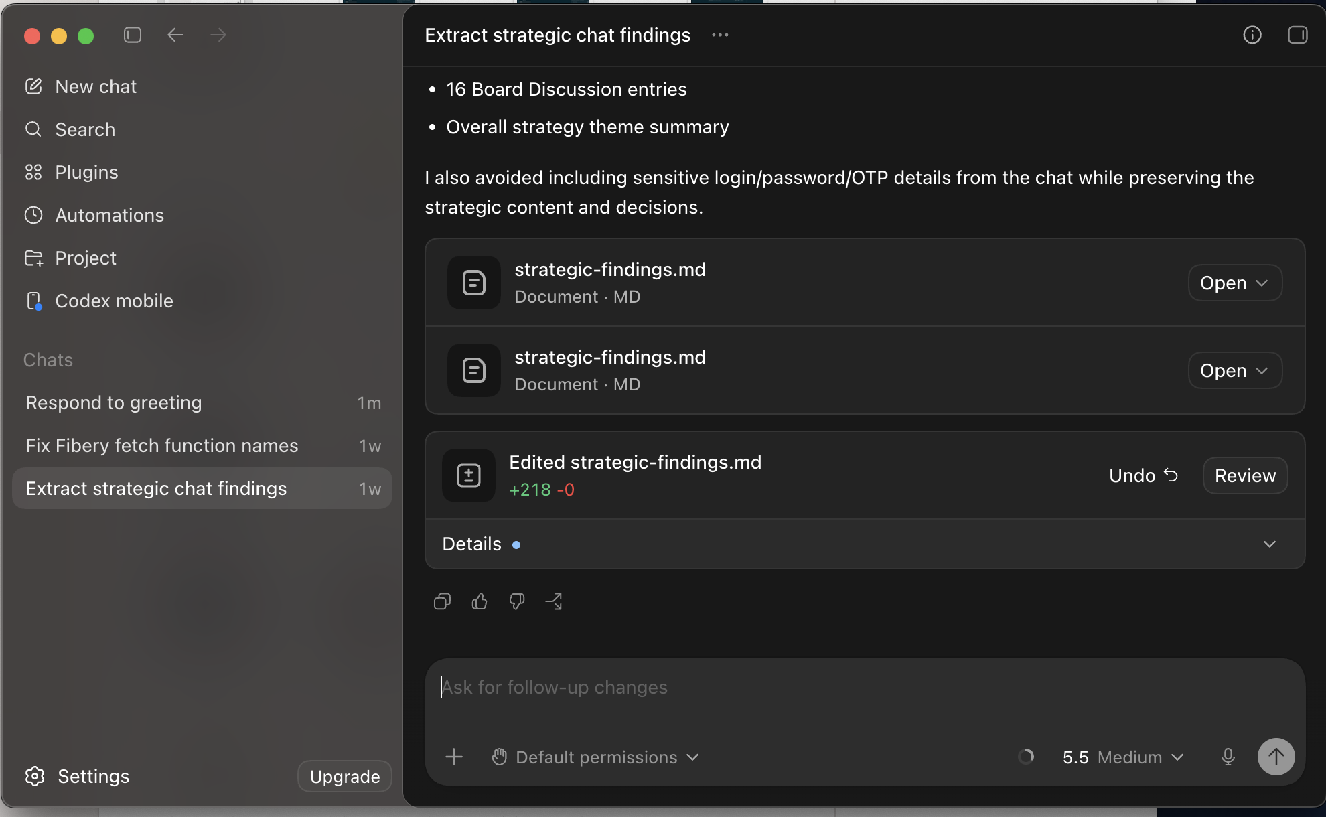
Task: Toggle the right side panel icon
Action: point(1297,35)
